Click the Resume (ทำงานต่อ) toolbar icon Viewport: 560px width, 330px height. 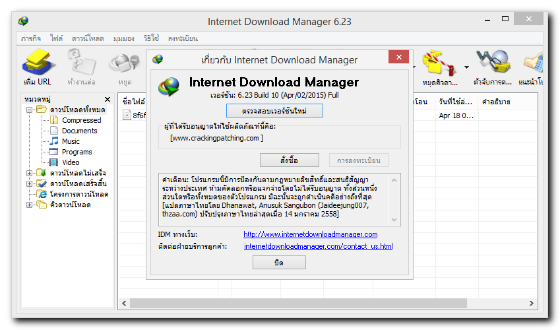[82, 62]
